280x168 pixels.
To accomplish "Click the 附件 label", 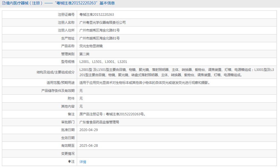I will tap(71, 98).
